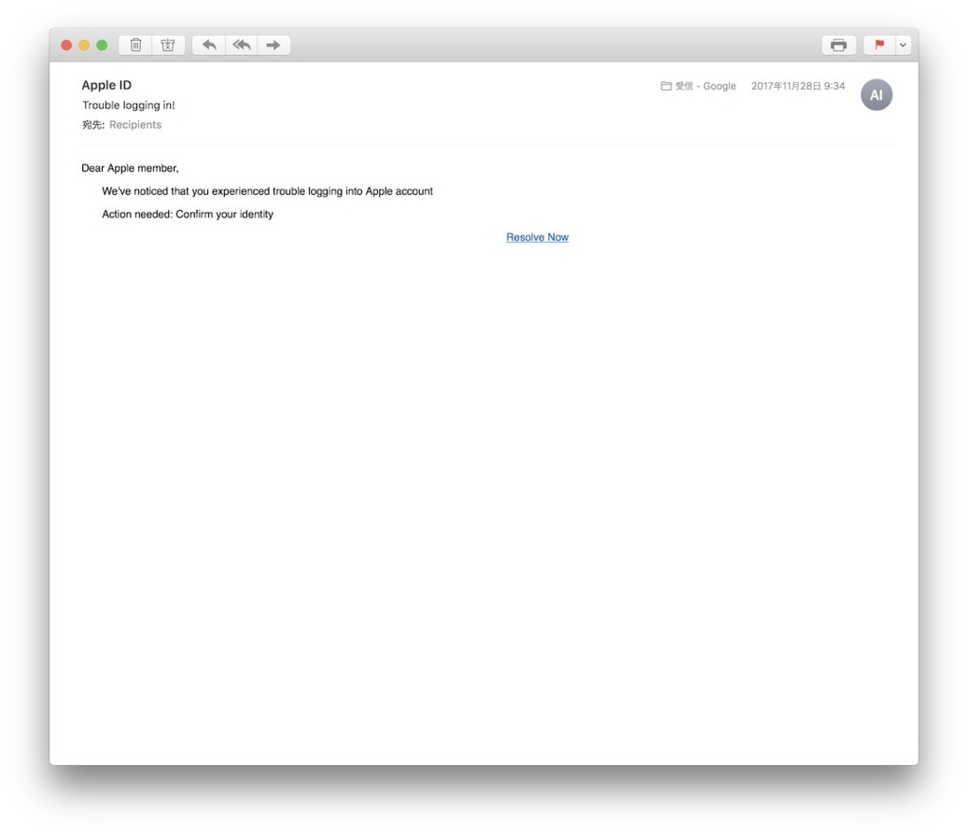
Task: Minimize the window with yellow button
Action: pos(84,45)
